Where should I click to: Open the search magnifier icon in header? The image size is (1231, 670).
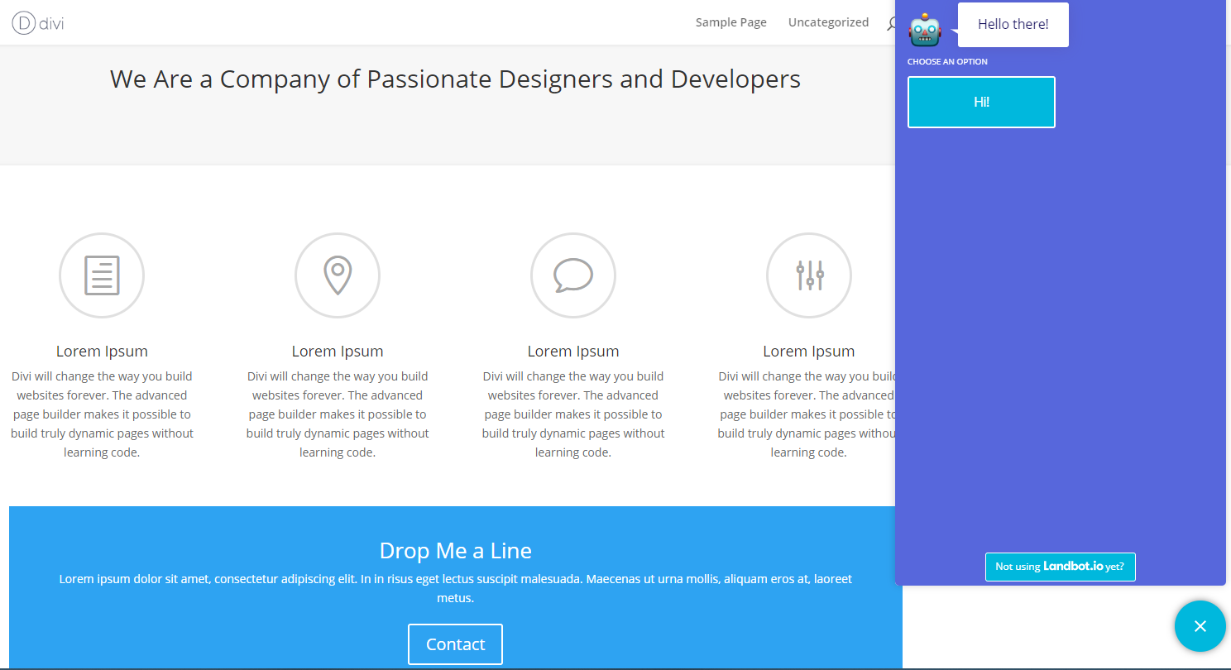click(892, 25)
